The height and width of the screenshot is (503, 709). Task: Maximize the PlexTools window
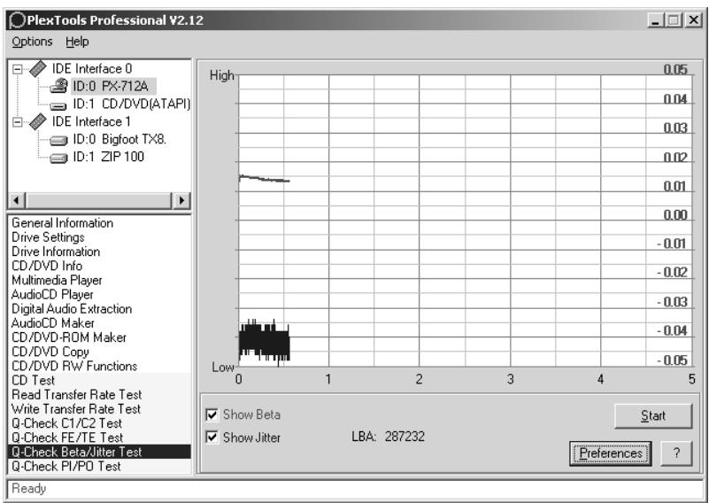click(674, 20)
